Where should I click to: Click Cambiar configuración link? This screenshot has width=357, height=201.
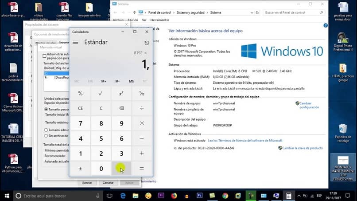(309, 105)
